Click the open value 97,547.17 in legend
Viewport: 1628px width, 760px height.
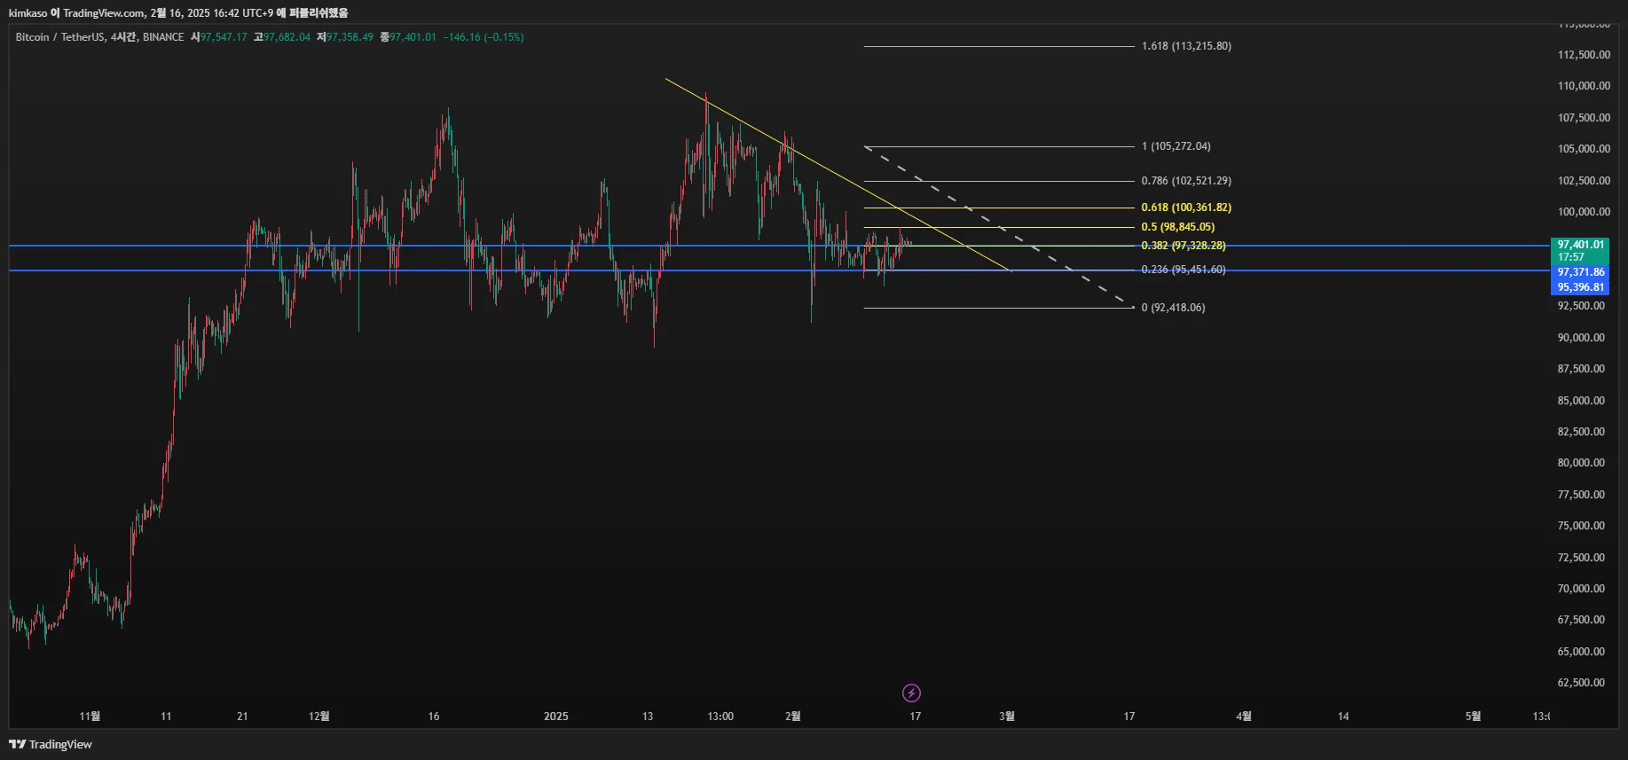[224, 37]
